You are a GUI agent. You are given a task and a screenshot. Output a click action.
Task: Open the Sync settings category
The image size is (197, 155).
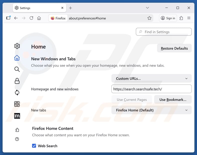pyautogui.click(x=17, y=92)
